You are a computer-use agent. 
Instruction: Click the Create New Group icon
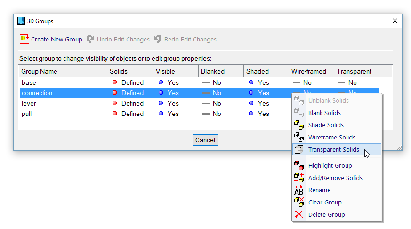[24, 39]
